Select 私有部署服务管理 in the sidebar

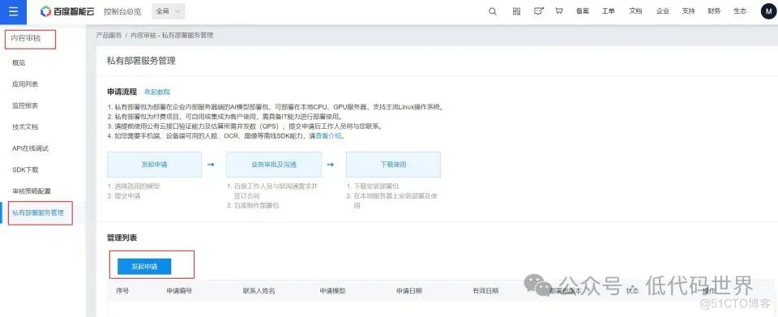[x=38, y=213]
